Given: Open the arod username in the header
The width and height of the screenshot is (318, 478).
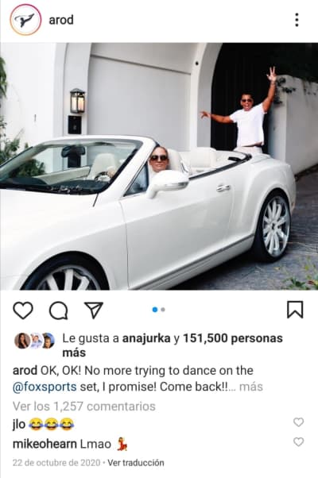Looking at the screenshot, I should point(61,20).
